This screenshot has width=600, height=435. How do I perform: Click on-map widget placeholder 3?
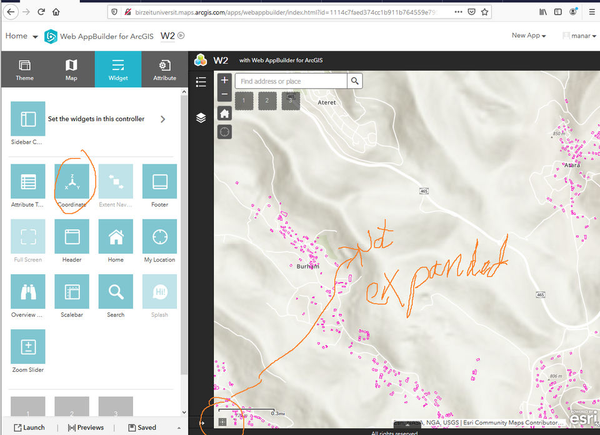pos(291,101)
